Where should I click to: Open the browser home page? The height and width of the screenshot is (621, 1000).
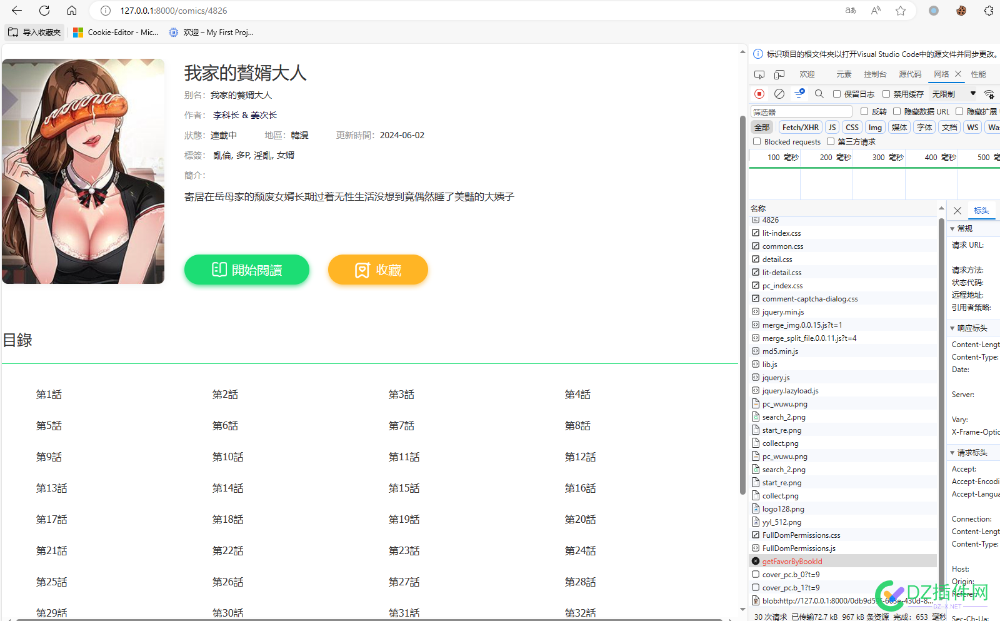coord(72,11)
